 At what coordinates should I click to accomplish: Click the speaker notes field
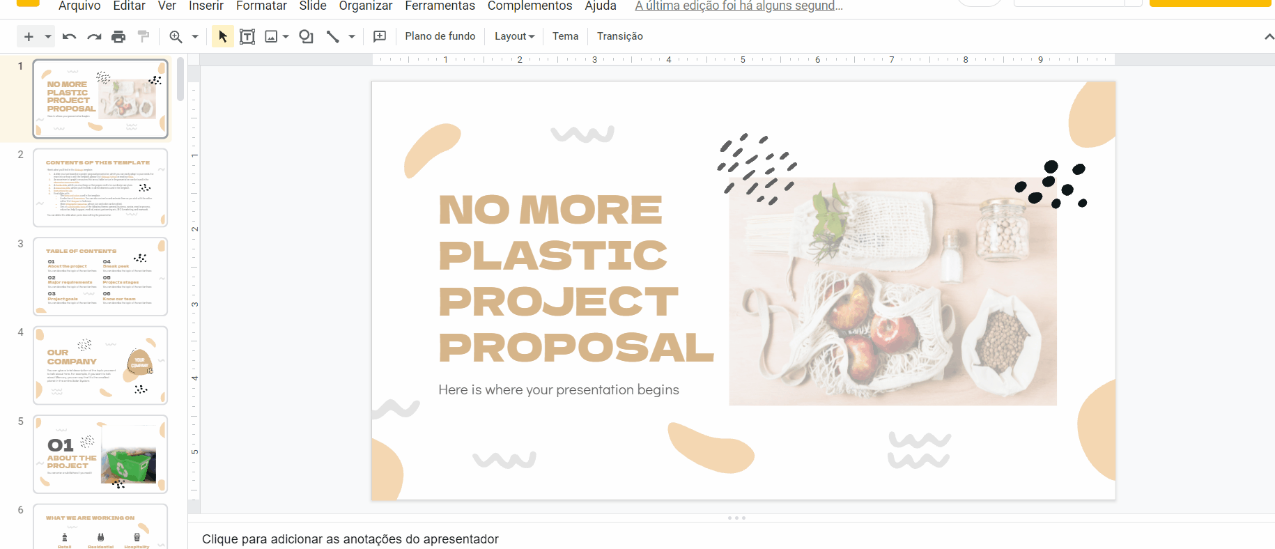(732, 539)
